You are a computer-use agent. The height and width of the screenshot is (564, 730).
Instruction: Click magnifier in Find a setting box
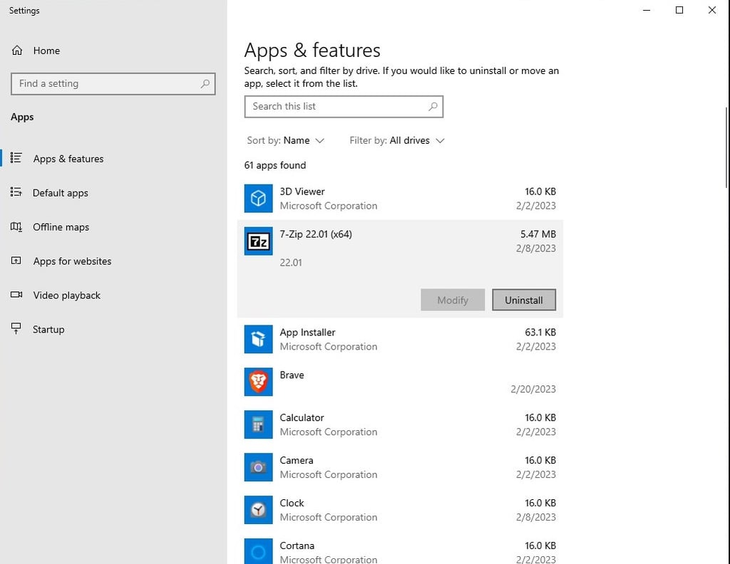(205, 84)
